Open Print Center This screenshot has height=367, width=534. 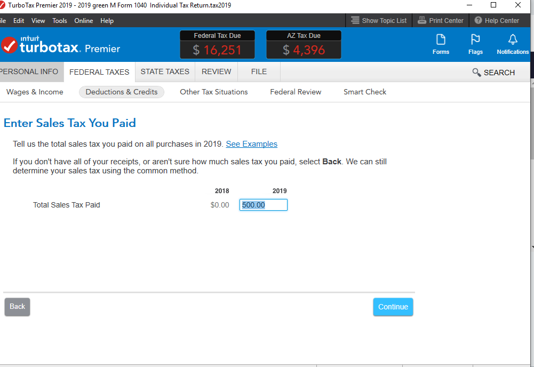(x=440, y=20)
